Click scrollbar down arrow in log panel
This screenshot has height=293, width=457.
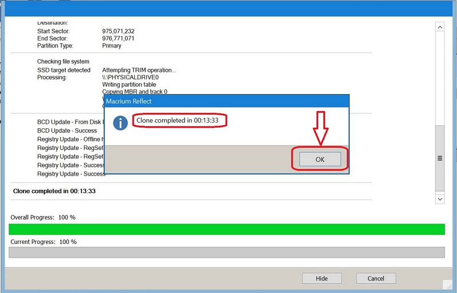pos(440,199)
